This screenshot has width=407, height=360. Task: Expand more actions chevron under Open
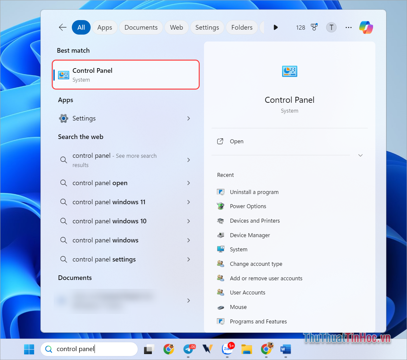tap(360, 155)
